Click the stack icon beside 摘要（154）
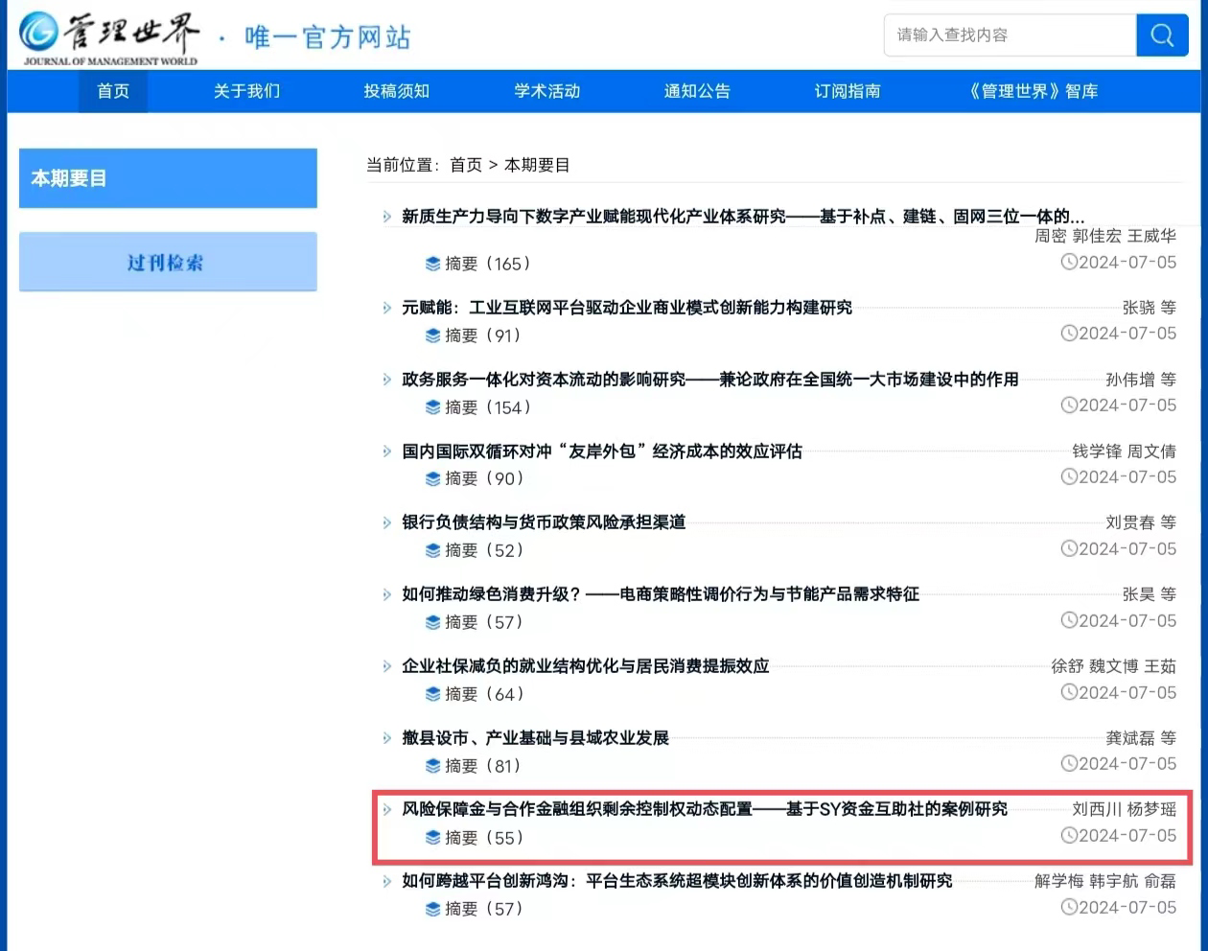Screen dimensions: 1208x951 (433, 407)
